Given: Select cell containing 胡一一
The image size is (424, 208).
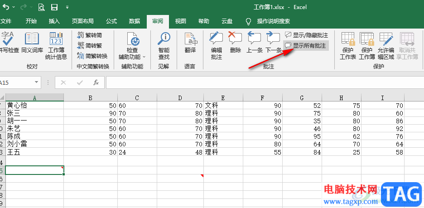Looking at the screenshot, I should click(34, 121).
